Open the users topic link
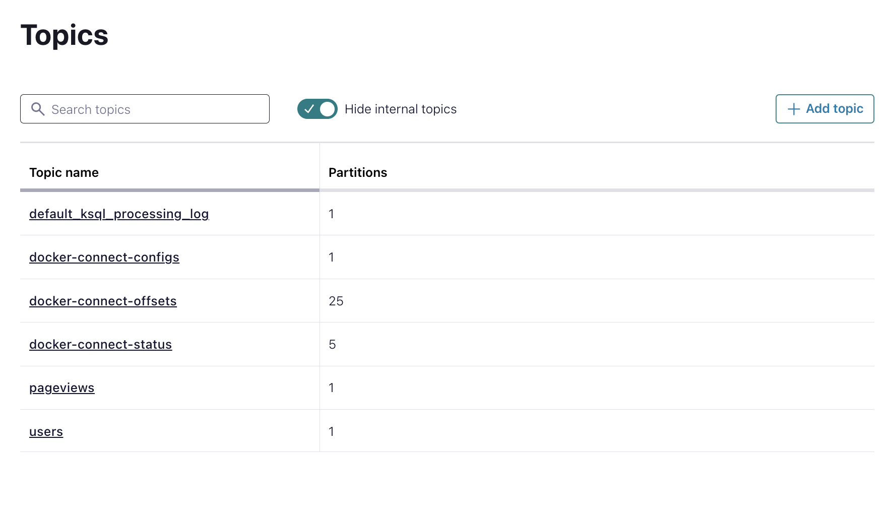 point(46,432)
